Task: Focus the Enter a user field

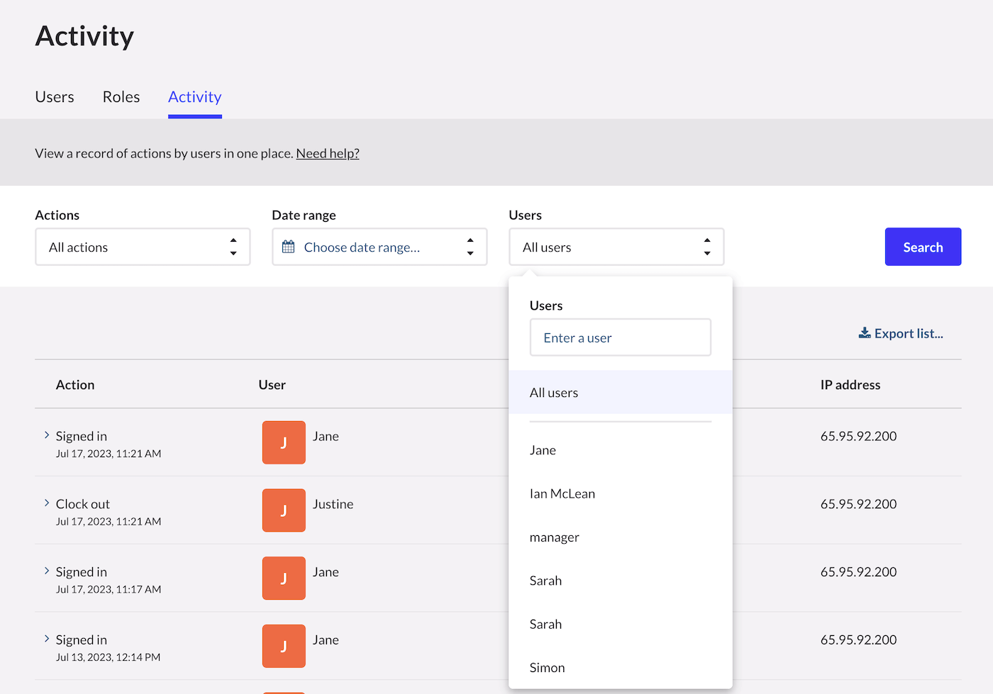Action: point(621,337)
